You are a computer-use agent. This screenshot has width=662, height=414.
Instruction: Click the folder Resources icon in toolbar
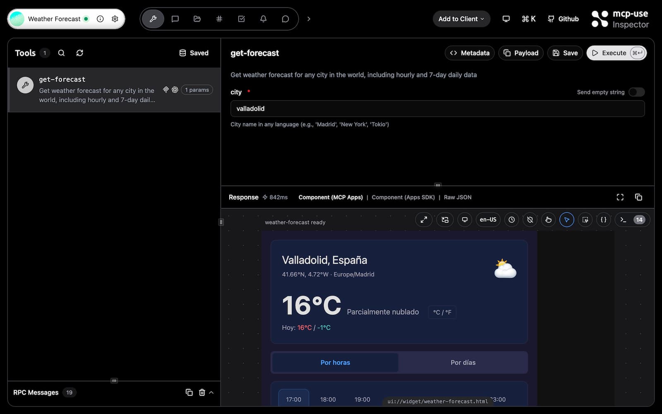[x=197, y=19]
